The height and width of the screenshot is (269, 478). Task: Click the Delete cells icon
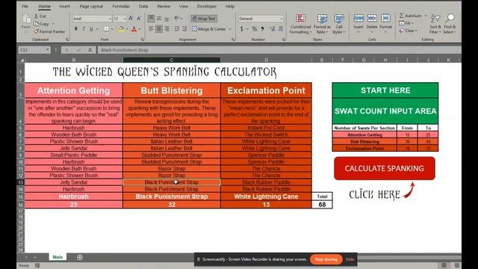click(x=372, y=18)
